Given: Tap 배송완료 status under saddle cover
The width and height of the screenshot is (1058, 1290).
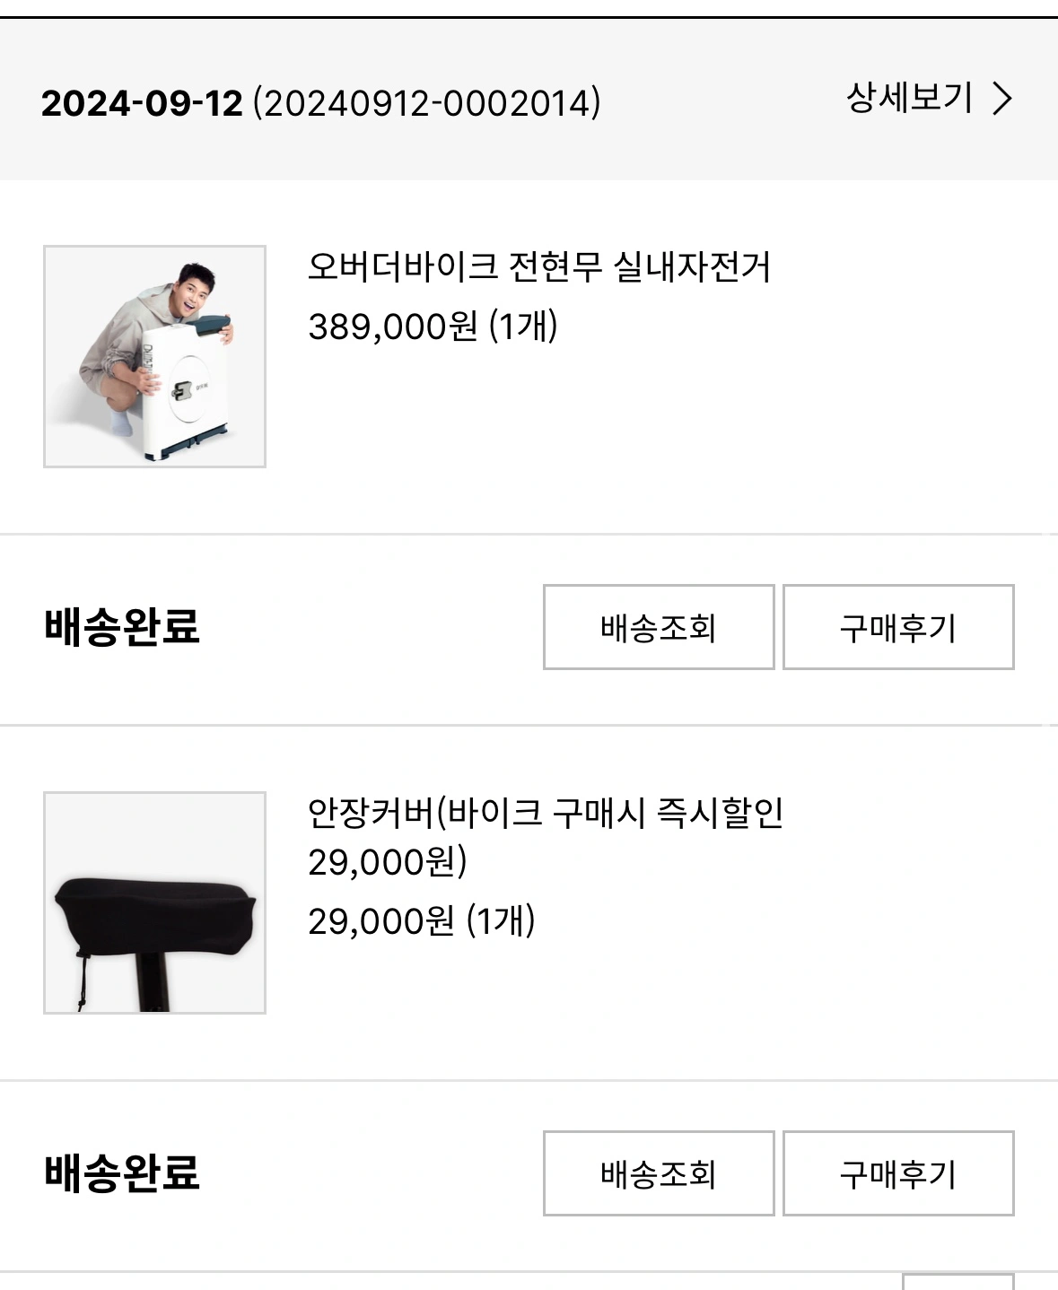Looking at the screenshot, I should click(x=122, y=1172).
